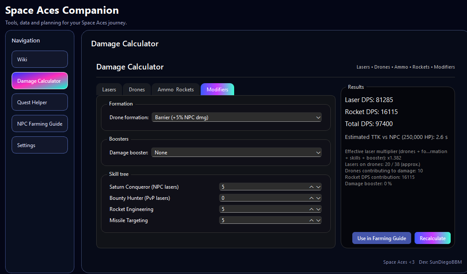Viewport: 467px width, 274px height.
Task: Decrease the Bounty Hunter skill level
Action: point(318,198)
